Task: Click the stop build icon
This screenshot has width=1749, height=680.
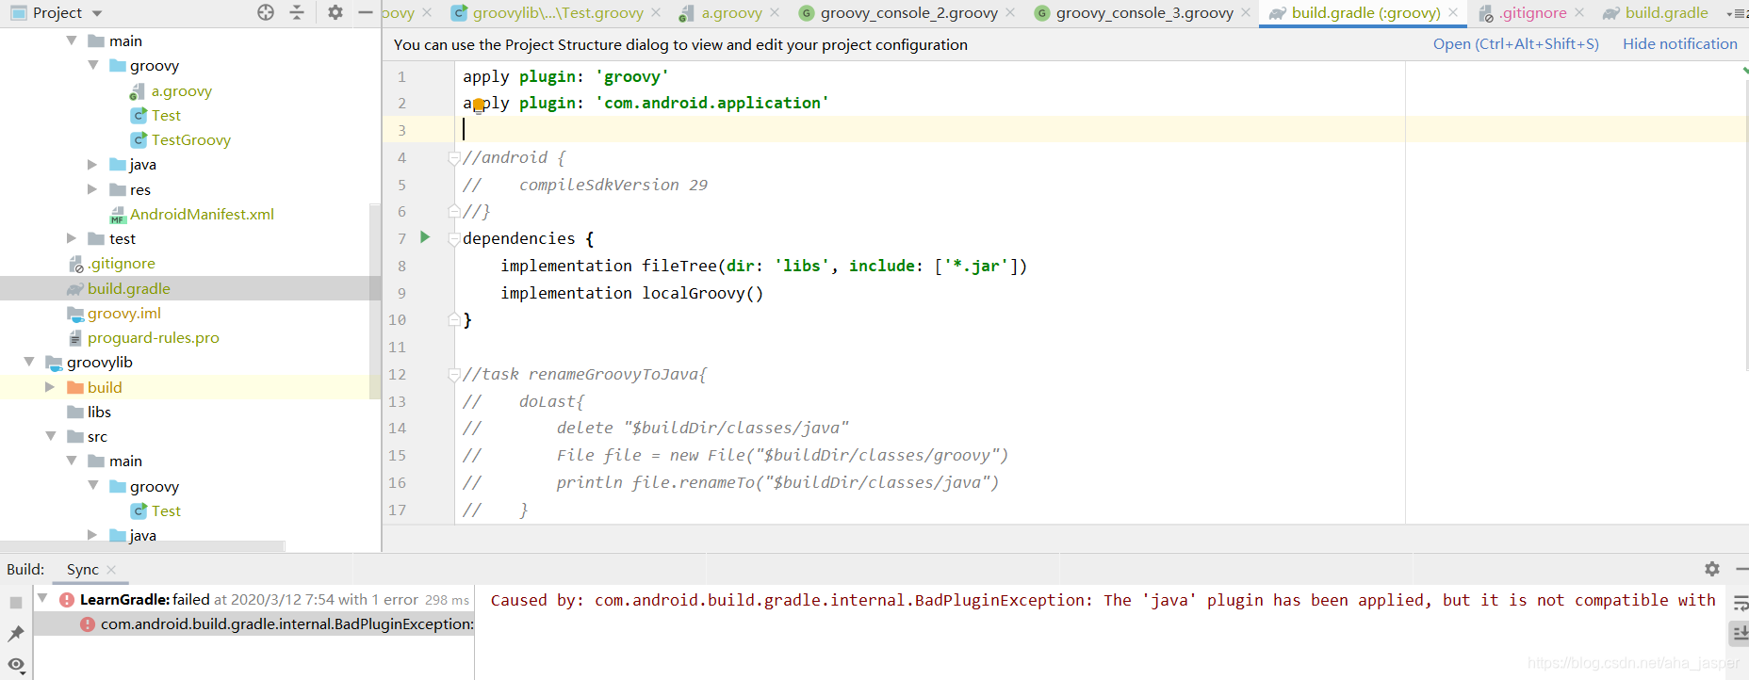Action: coord(15,602)
